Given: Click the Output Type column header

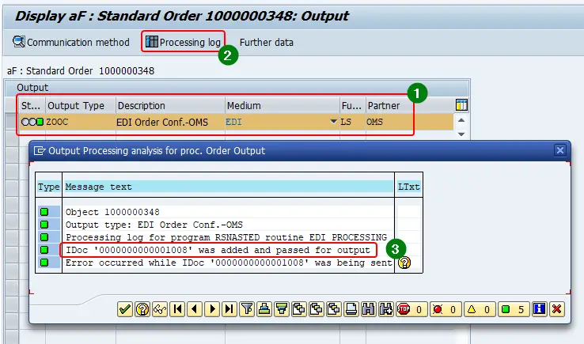Looking at the screenshot, I should (81, 106).
